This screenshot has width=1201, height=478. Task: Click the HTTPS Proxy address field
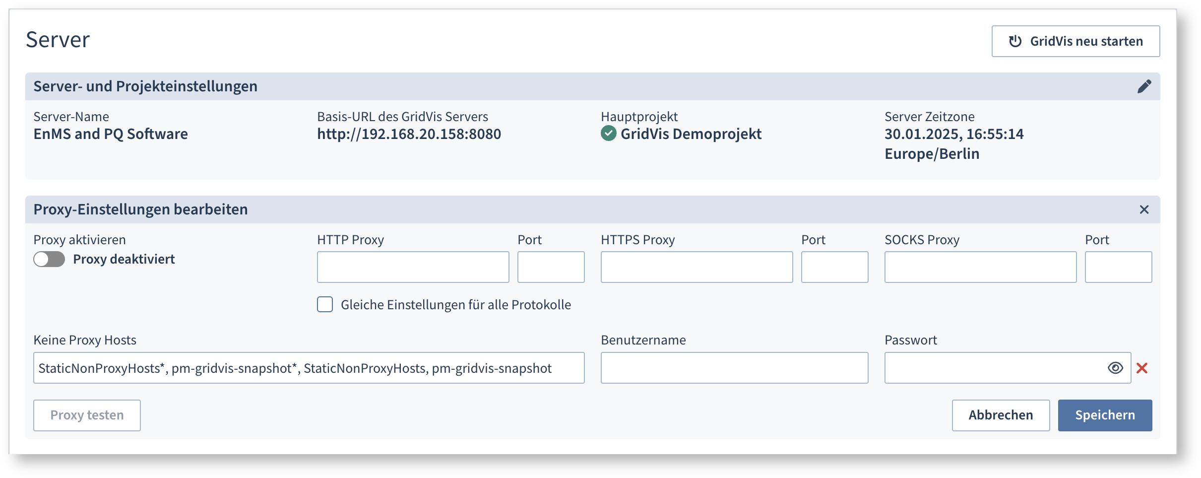[696, 267]
